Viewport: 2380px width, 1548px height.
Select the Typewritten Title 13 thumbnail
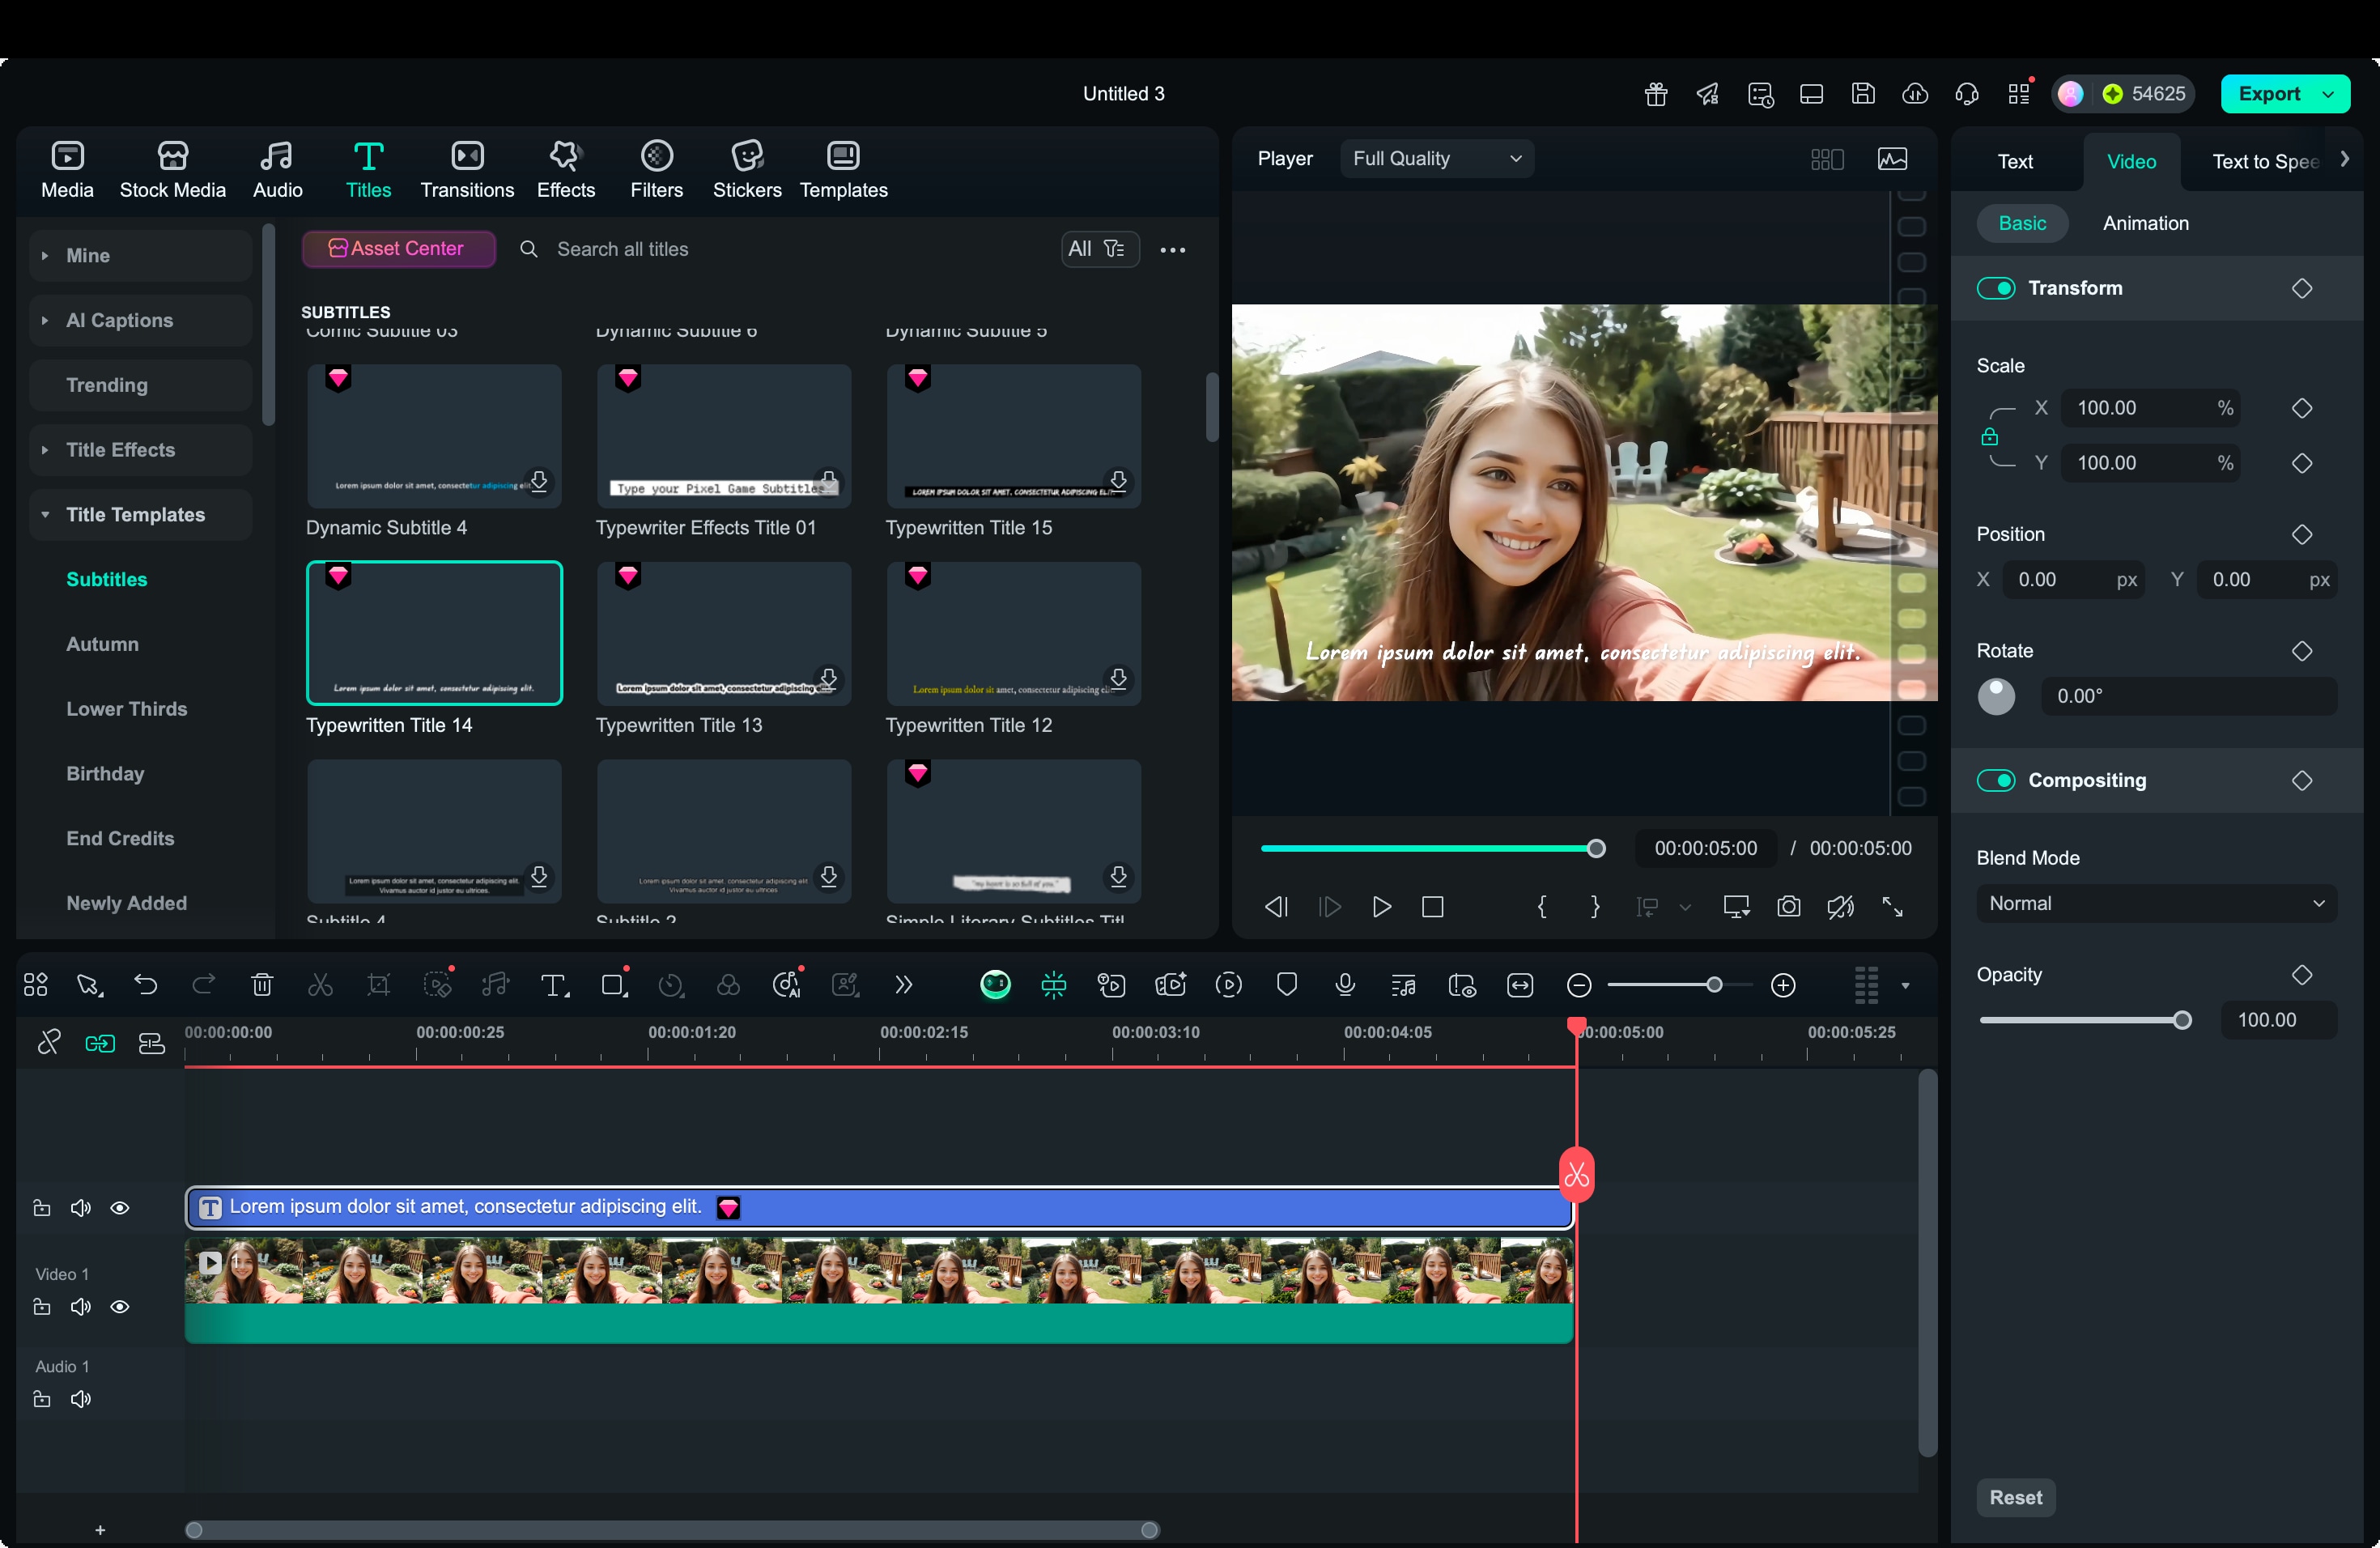[723, 633]
